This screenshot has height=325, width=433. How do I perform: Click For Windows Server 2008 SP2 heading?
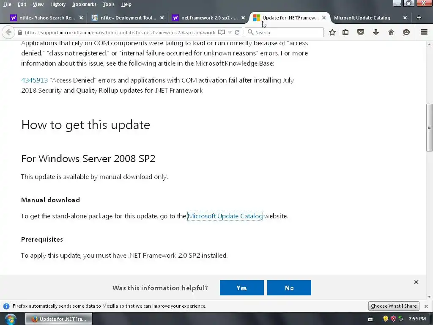click(x=88, y=159)
